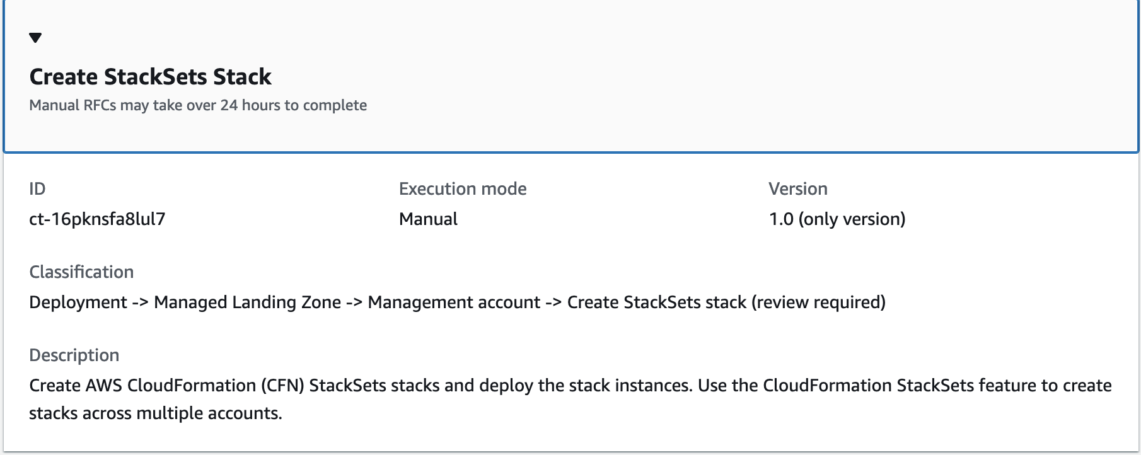Select the Manual execution mode value

tap(427, 219)
